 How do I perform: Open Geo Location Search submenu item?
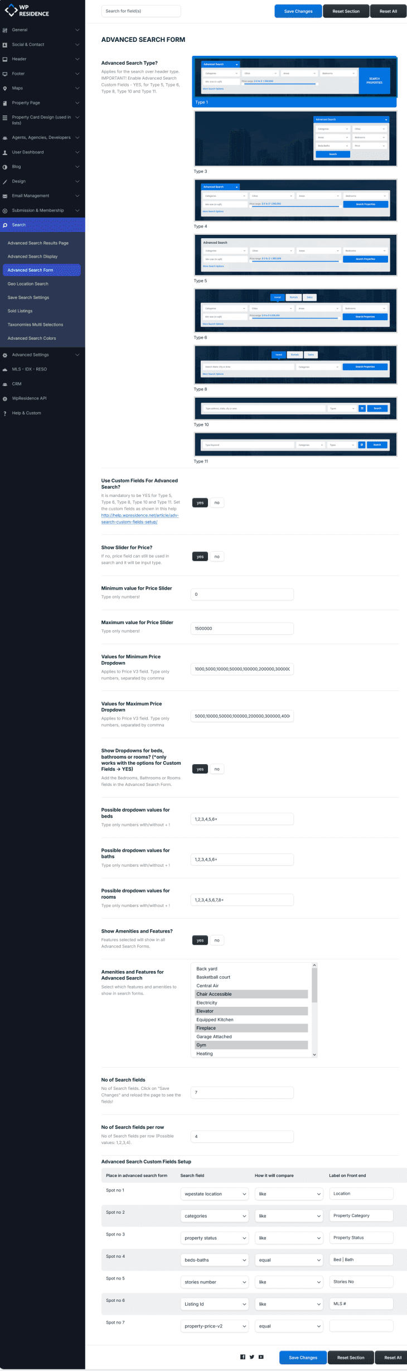(28, 284)
